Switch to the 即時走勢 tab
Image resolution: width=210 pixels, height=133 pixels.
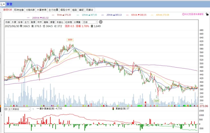[19, 10]
